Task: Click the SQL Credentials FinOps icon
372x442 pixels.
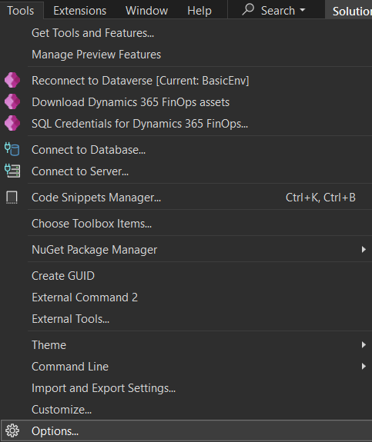Action: point(12,123)
